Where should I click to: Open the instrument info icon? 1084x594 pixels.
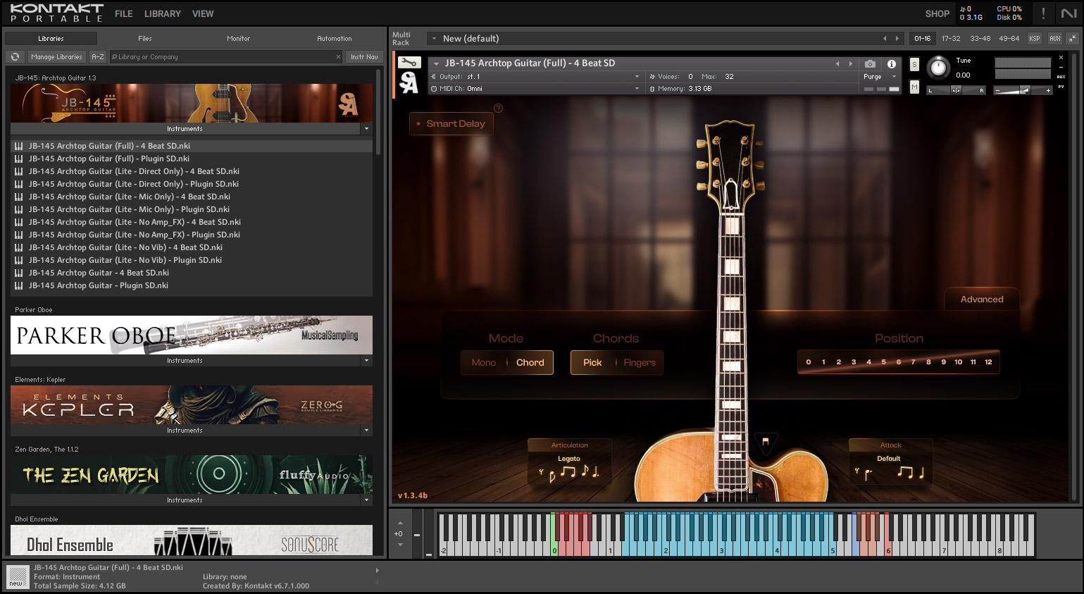(891, 63)
